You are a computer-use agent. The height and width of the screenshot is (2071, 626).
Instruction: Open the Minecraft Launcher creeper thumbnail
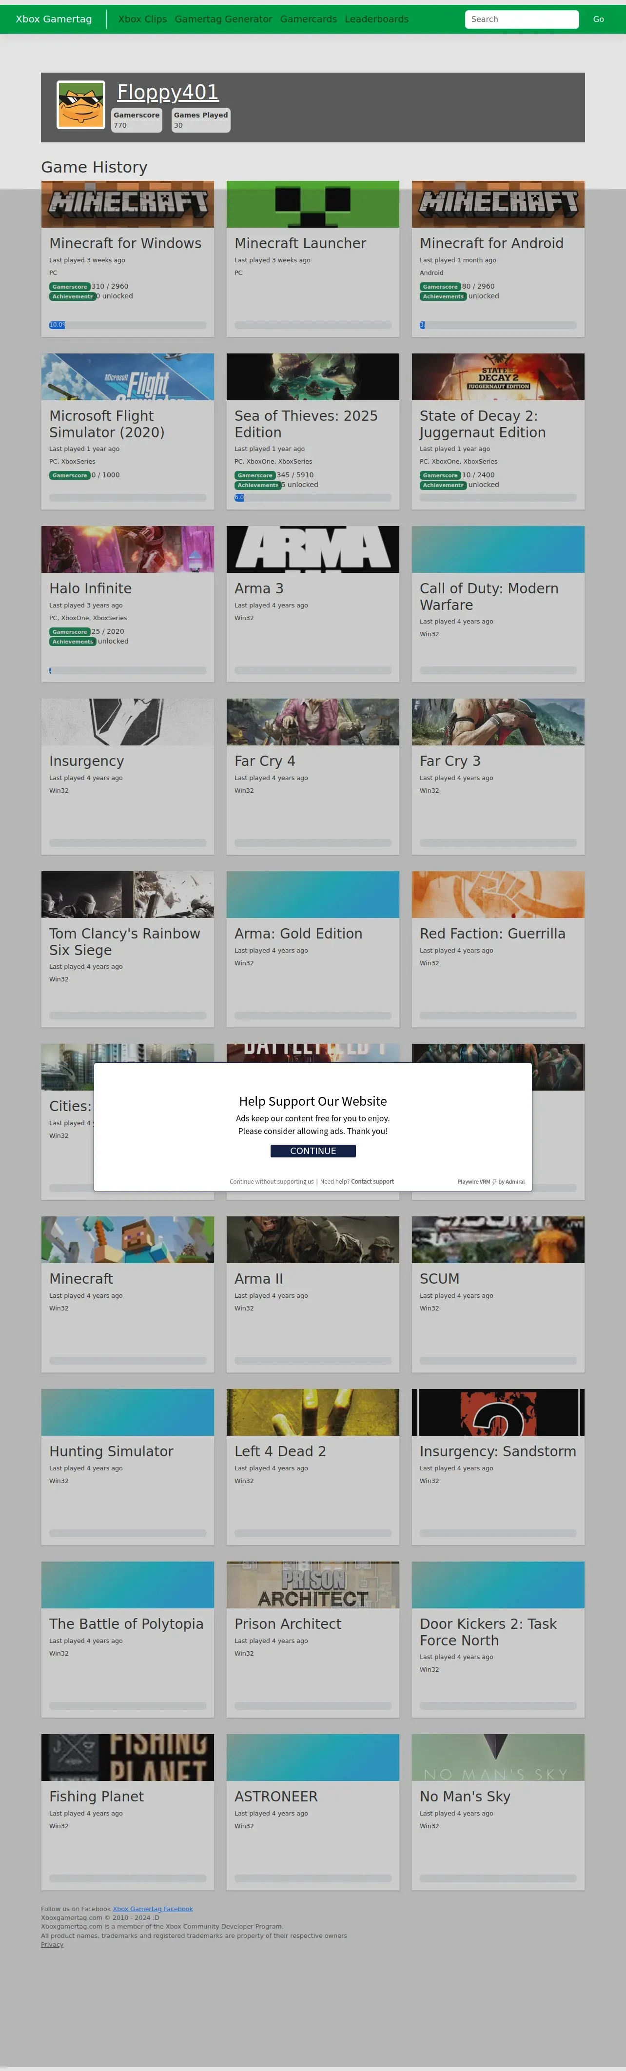pos(313,204)
